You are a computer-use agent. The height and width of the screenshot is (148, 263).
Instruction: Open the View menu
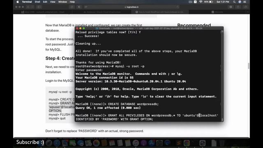click(53, 2)
